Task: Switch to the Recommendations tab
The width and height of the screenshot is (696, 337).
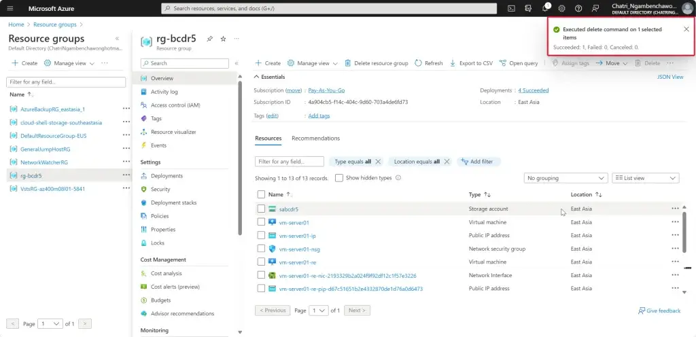Action: (x=315, y=139)
